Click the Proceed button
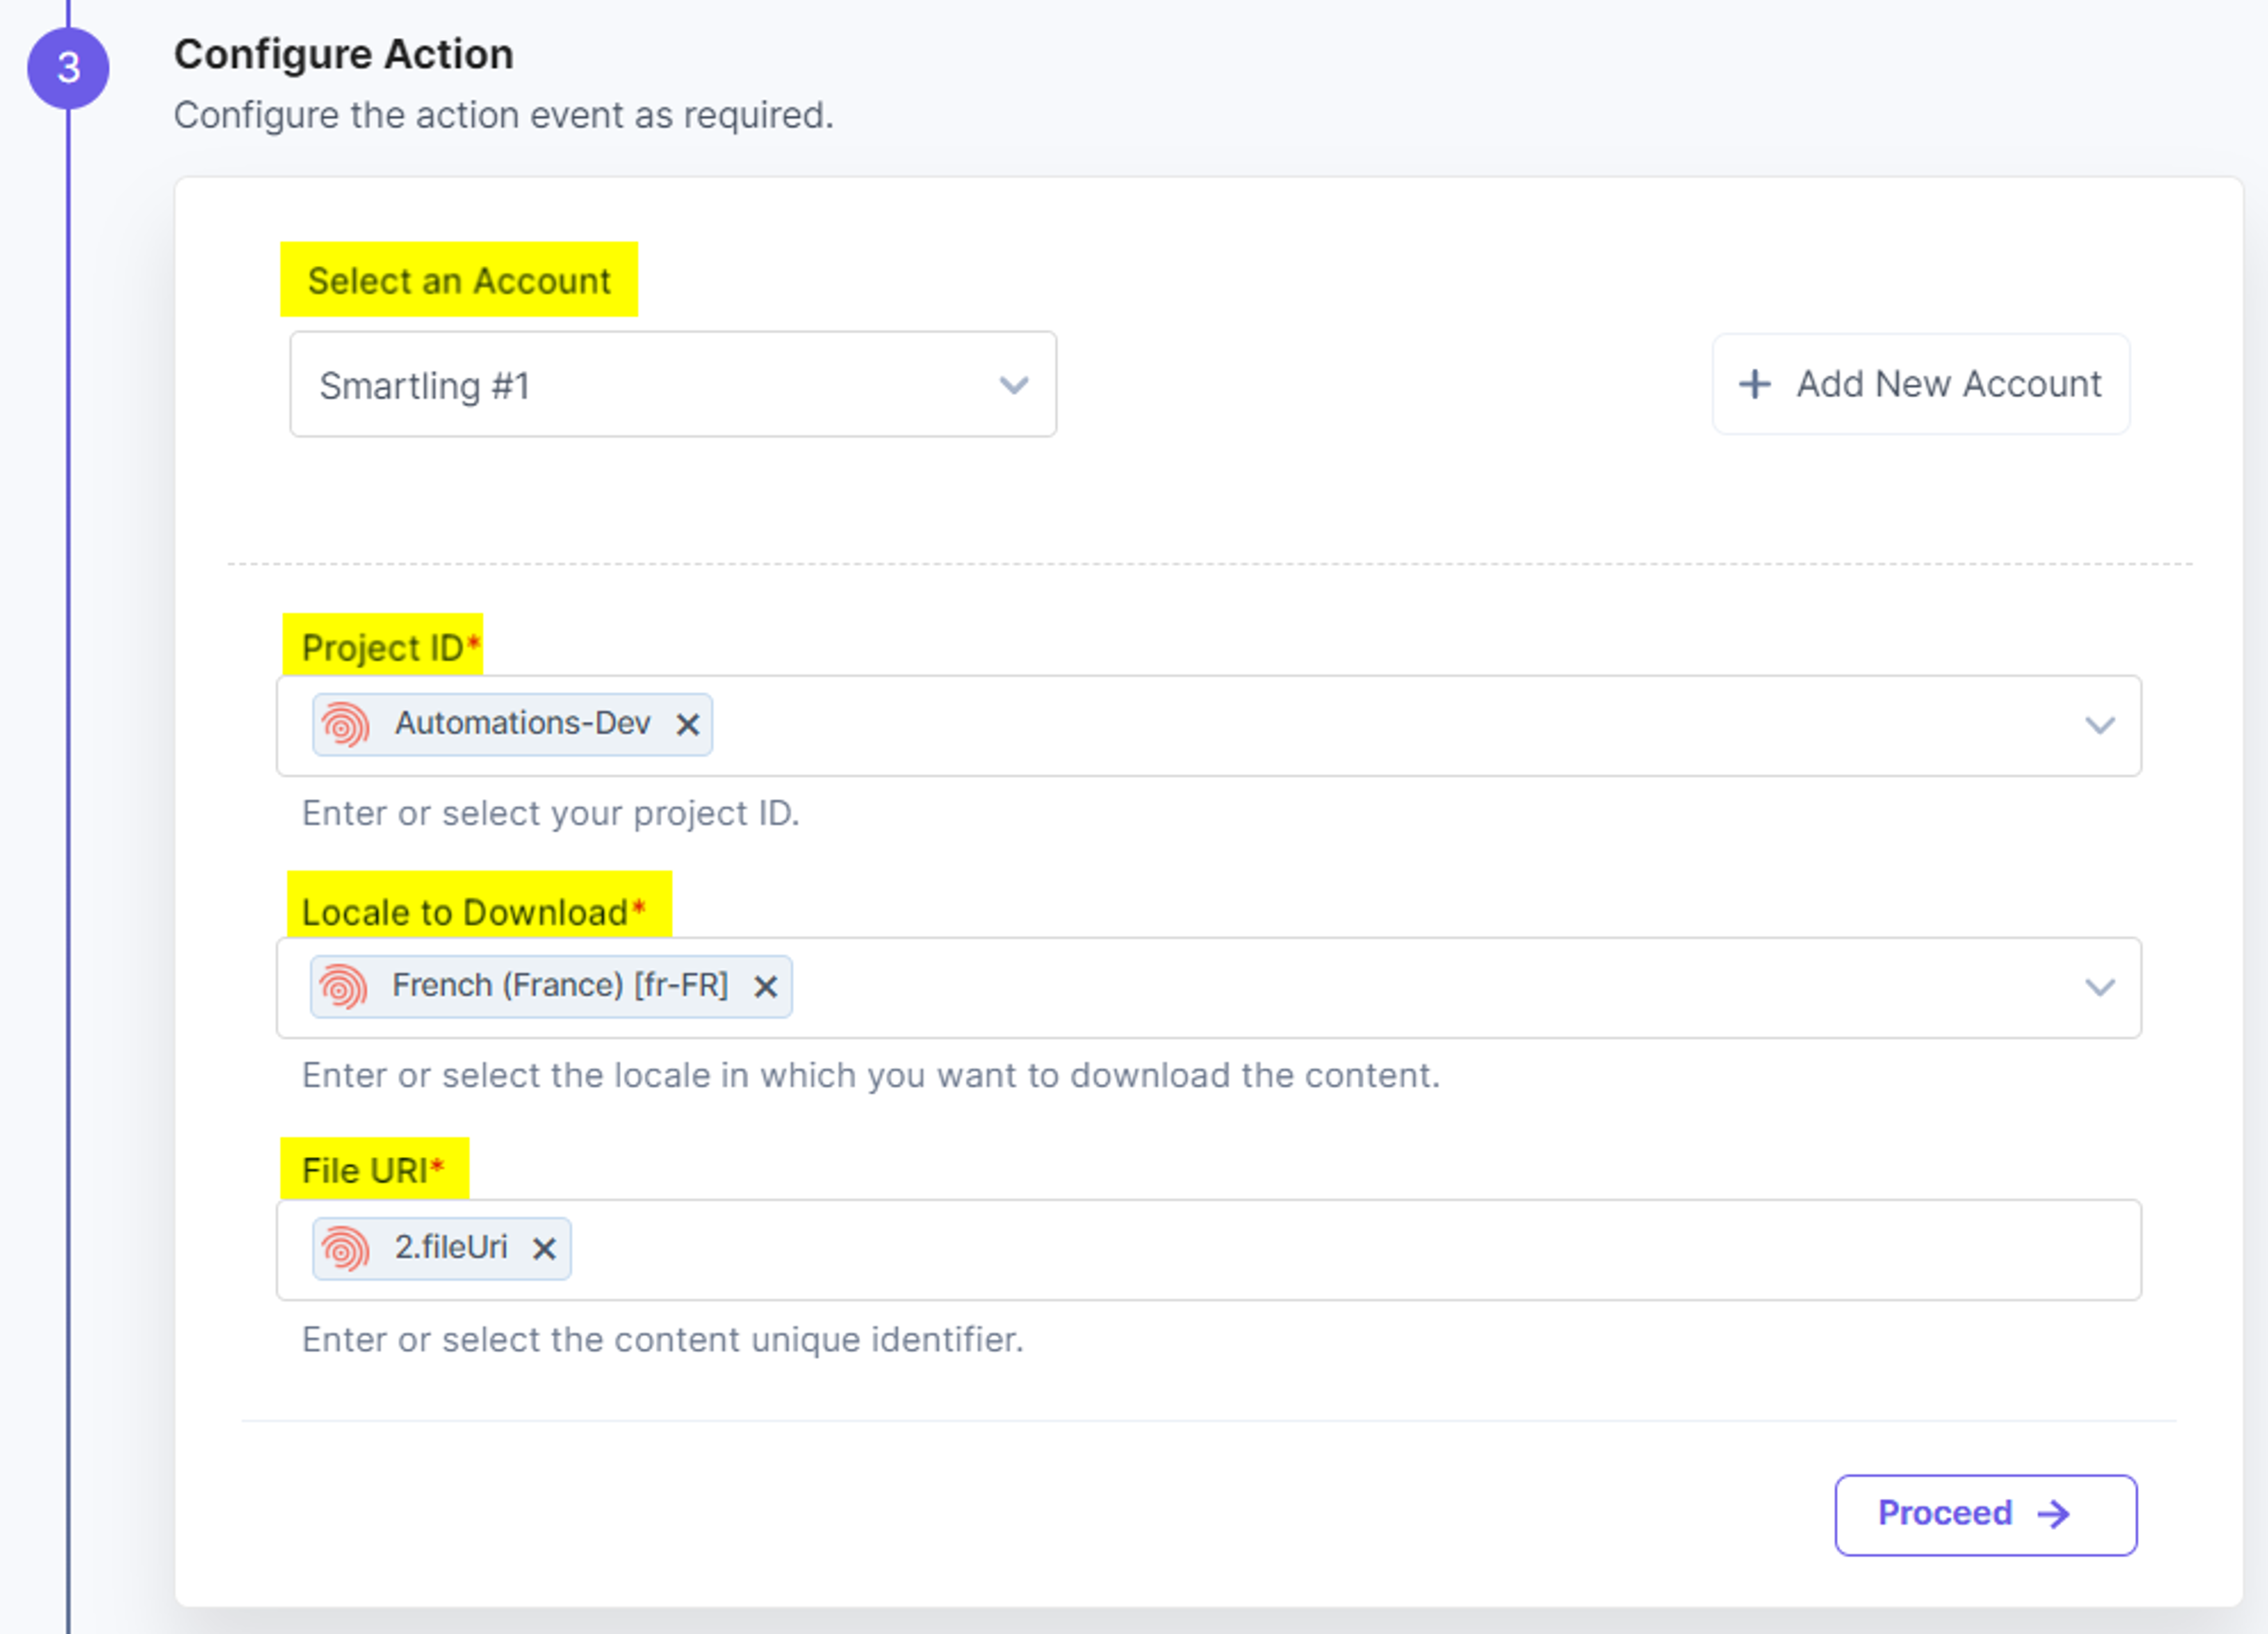Viewport: 2268px width, 1634px height. 1985,1514
